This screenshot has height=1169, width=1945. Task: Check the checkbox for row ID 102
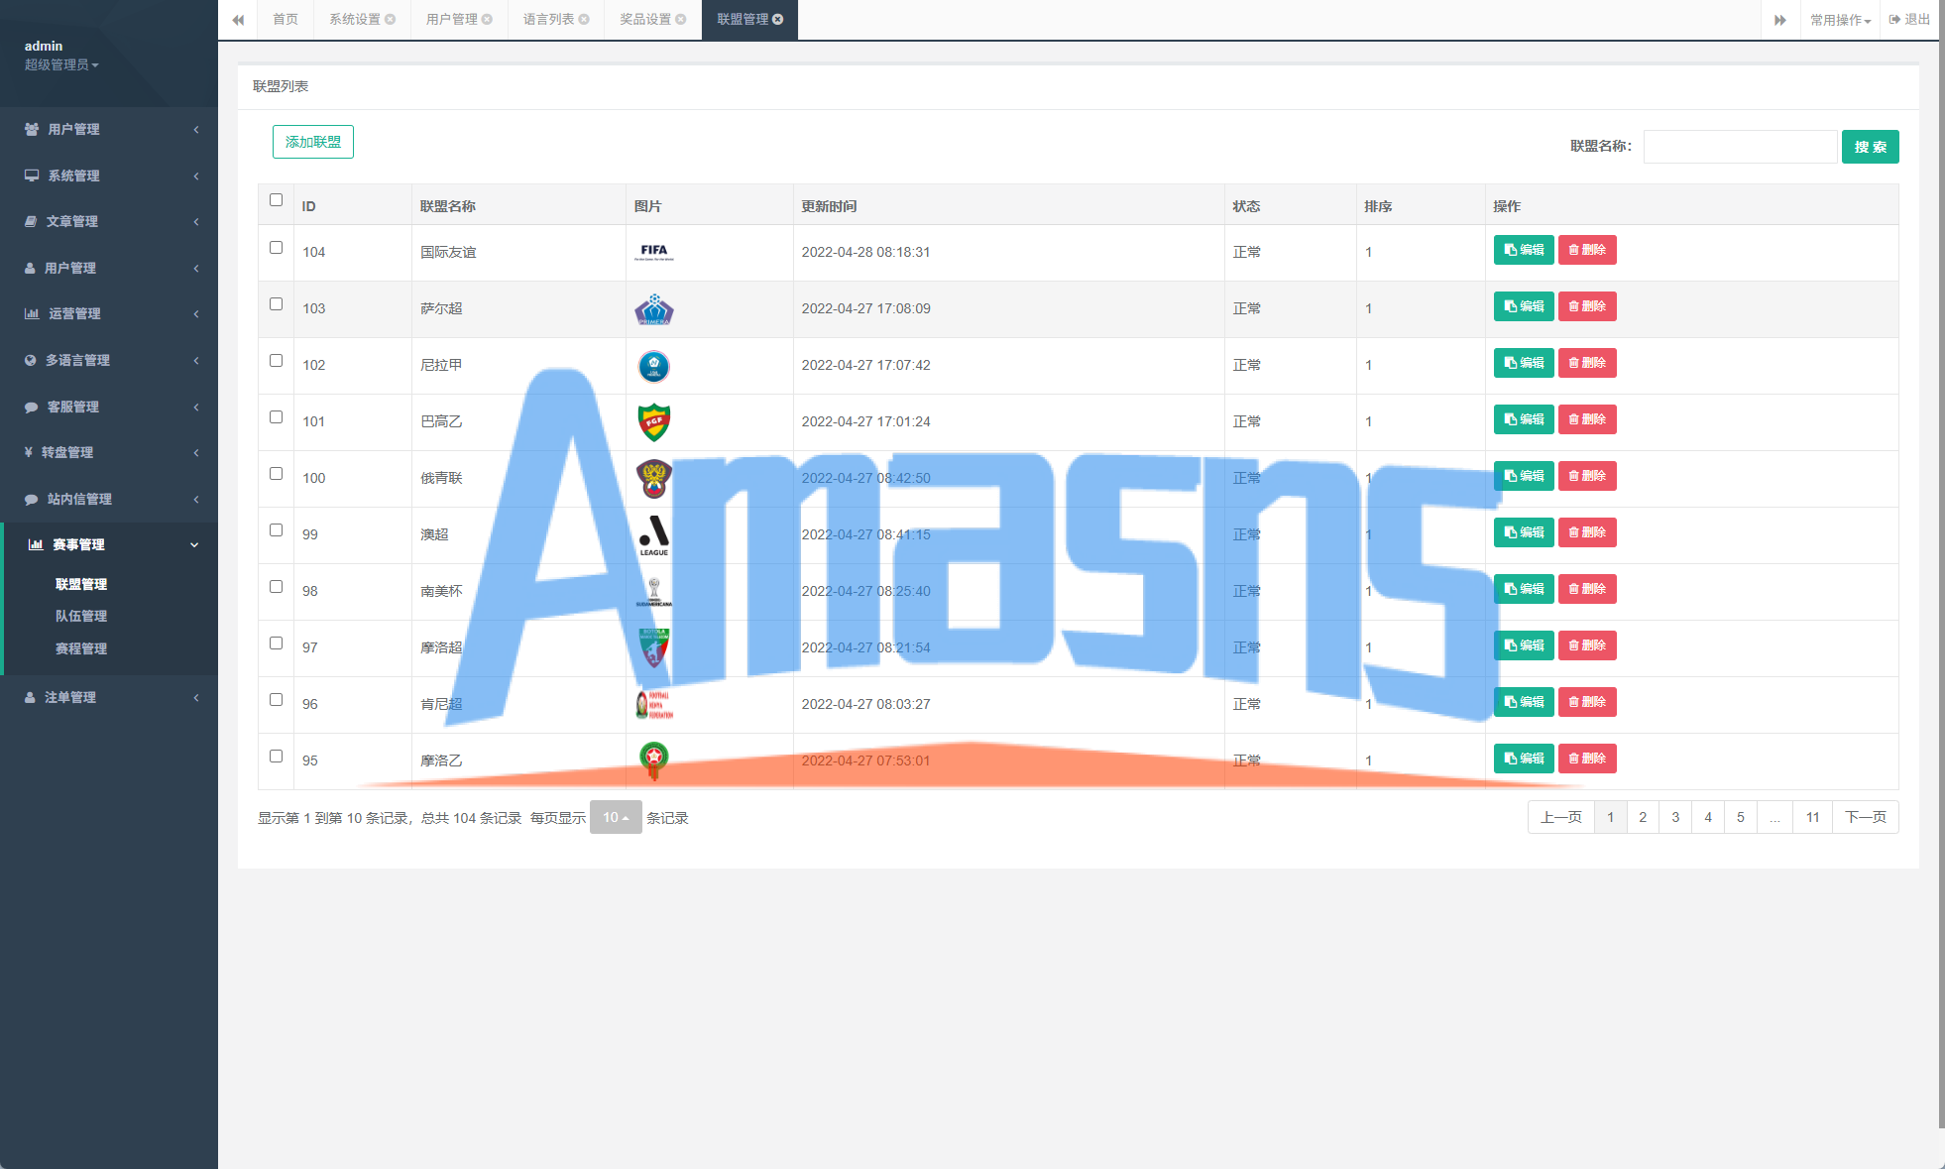click(x=276, y=361)
